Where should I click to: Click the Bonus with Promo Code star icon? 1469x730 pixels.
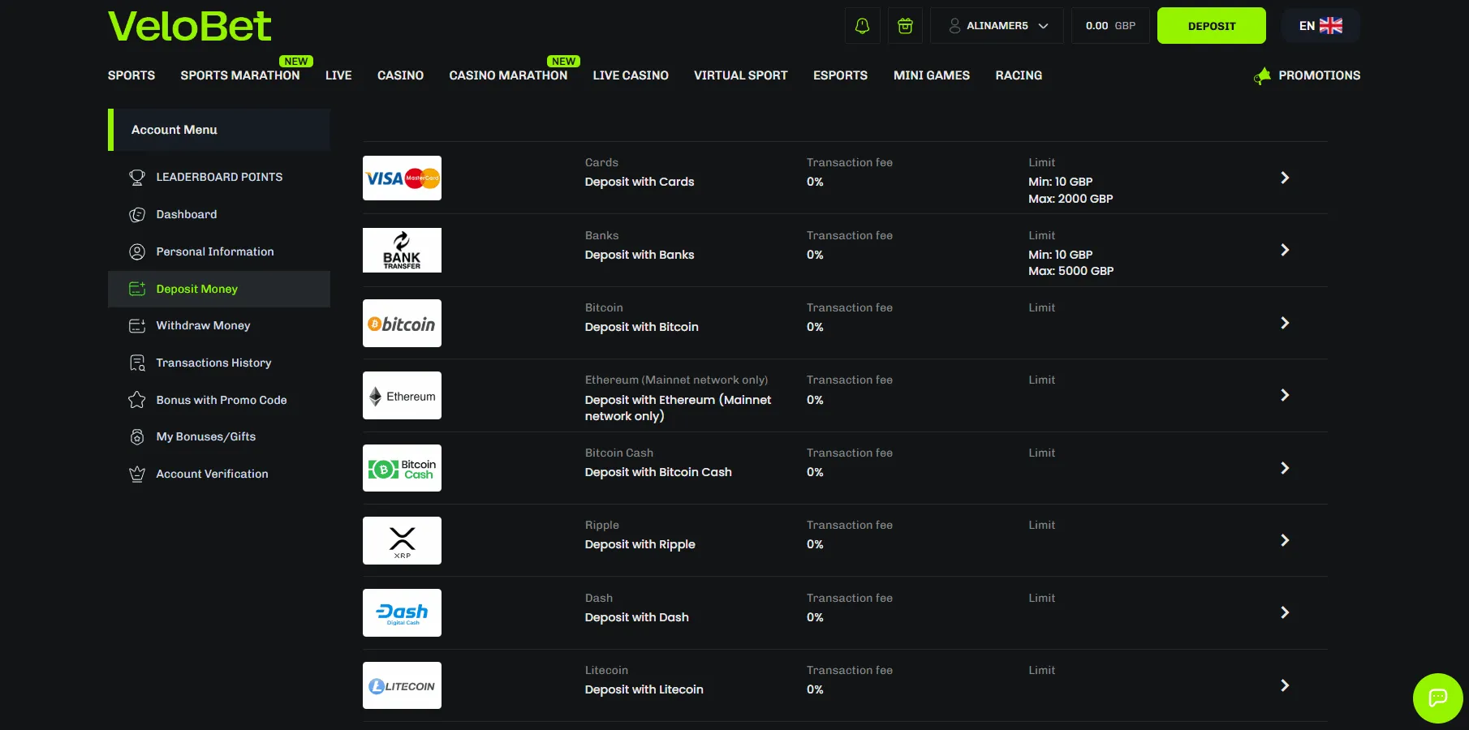pyautogui.click(x=137, y=400)
